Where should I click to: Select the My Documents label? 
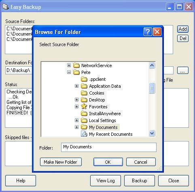[103, 127]
